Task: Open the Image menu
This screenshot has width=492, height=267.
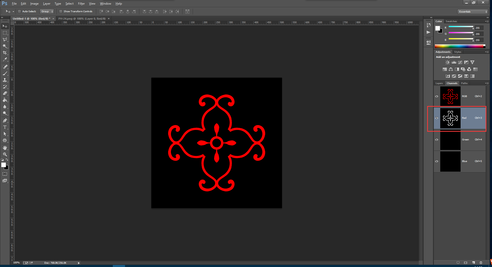Action: (x=34, y=4)
